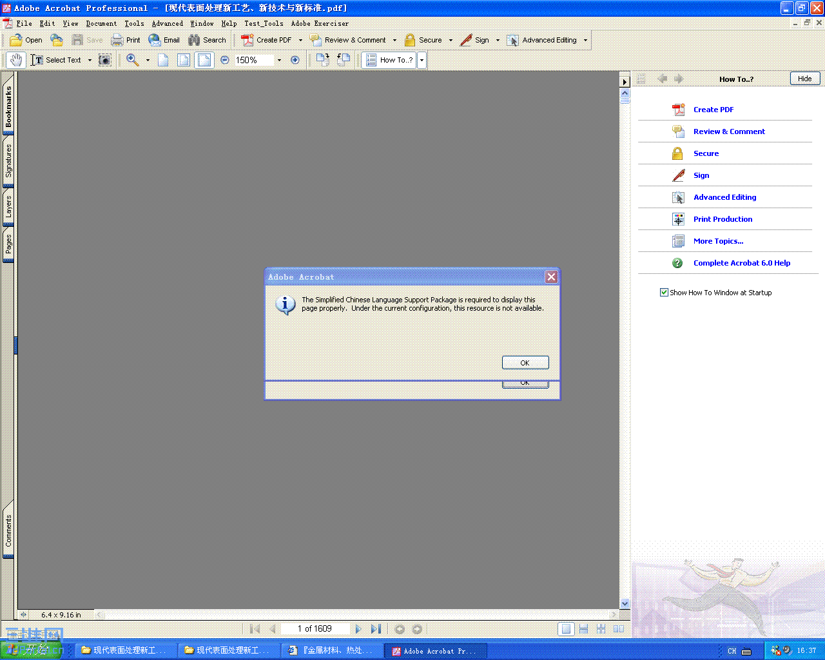Open the Print Production how-to link
The width and height of the screenshot is (825, 660).
[723, 219]
